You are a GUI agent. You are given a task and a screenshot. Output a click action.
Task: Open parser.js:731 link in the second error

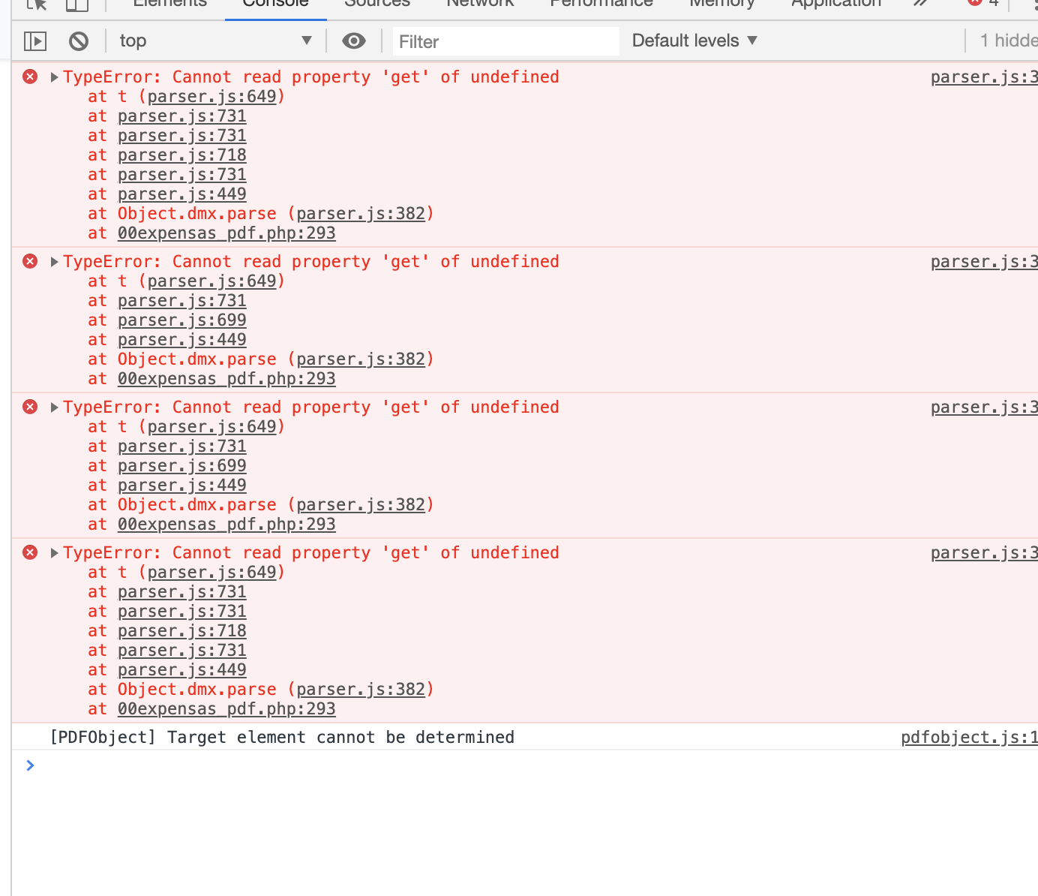coord(182,301)
